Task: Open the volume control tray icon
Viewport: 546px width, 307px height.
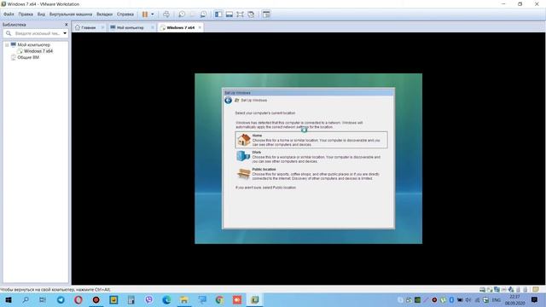Action: [468, 299]
